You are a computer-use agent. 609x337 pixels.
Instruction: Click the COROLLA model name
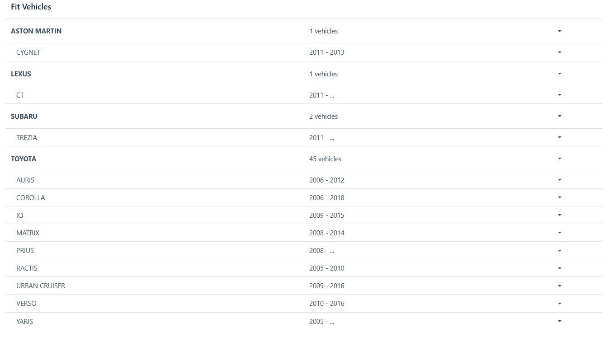click(30, 198)
